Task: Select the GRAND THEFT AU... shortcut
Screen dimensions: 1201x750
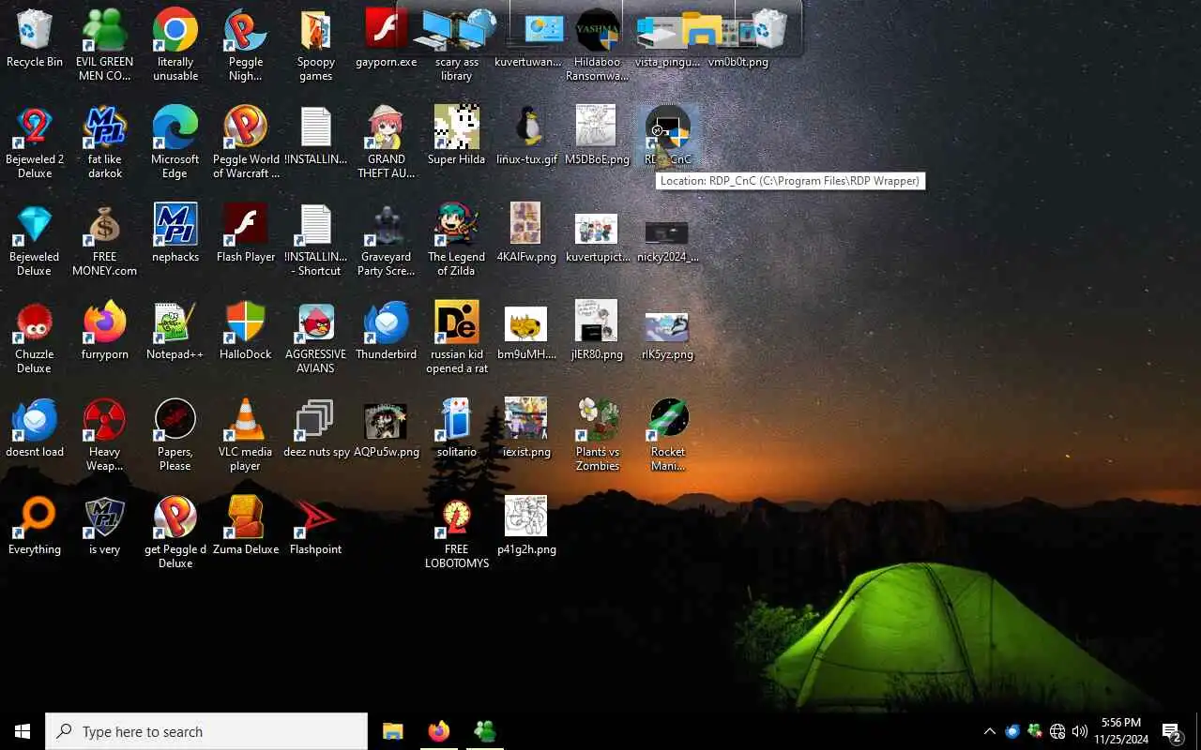Action: coord(387,142)
